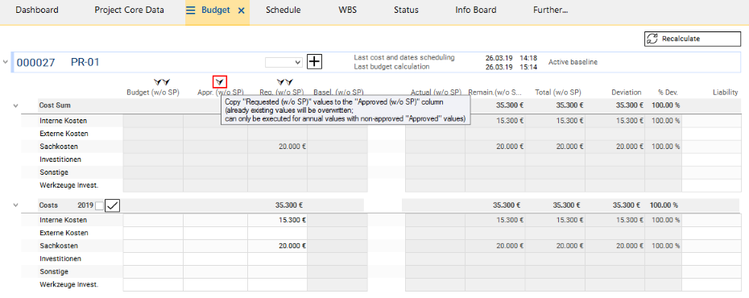Select Sonstige row in Cost Sum section

click(54, 172)
